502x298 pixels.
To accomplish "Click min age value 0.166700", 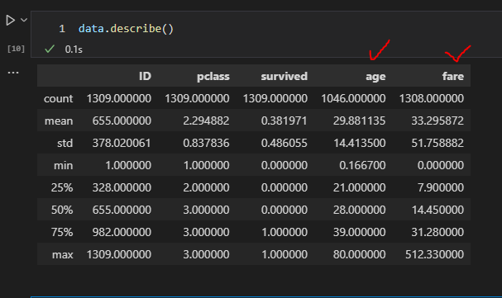I will click(362, 165).
